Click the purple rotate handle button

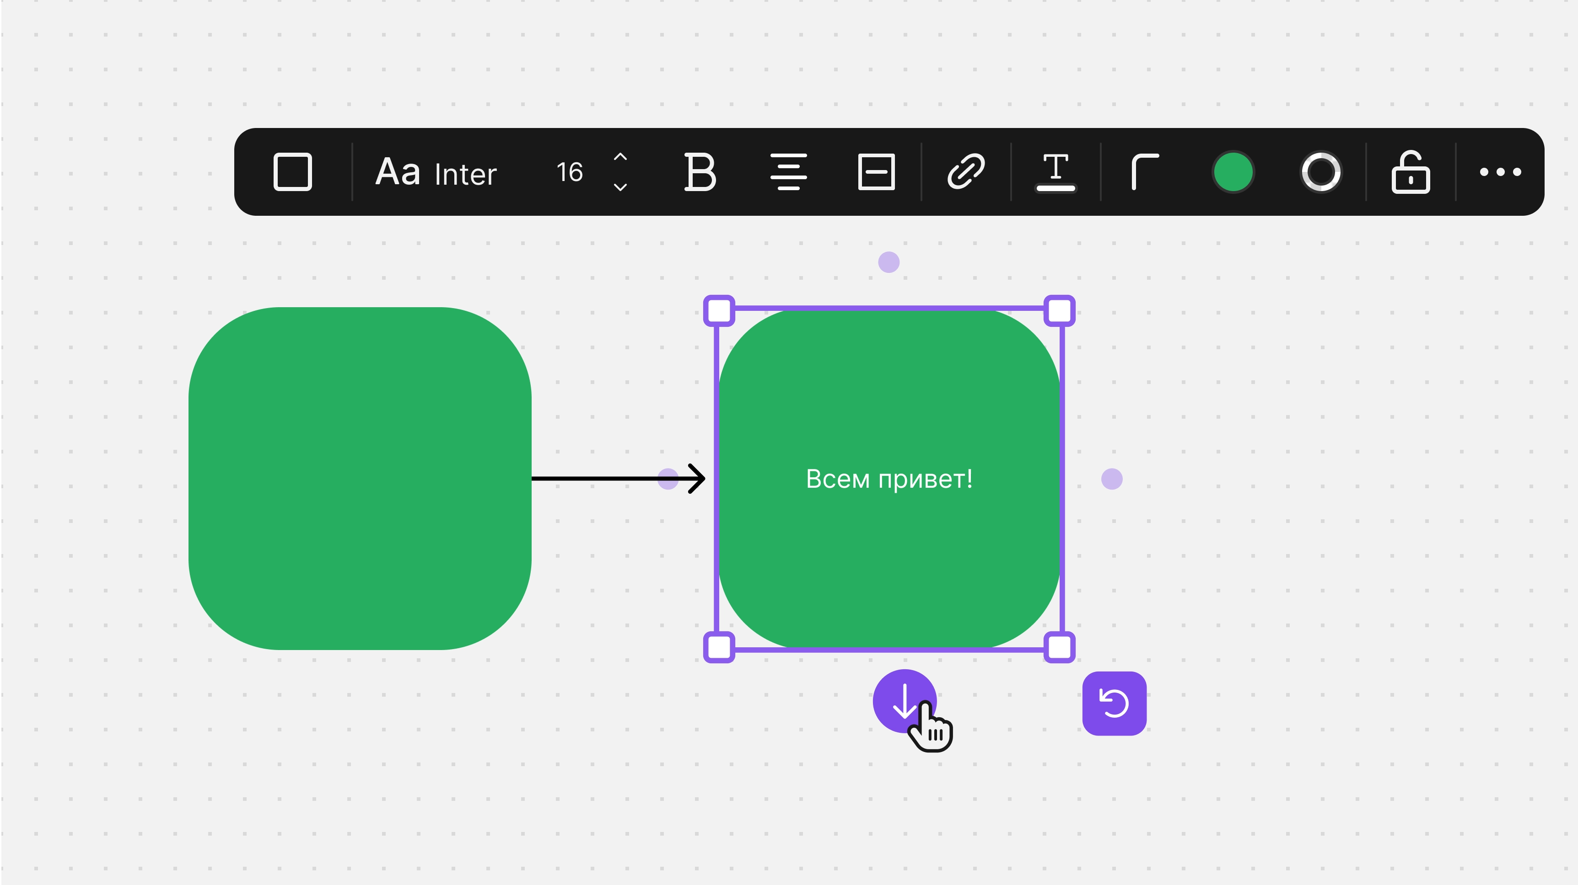1114,703
